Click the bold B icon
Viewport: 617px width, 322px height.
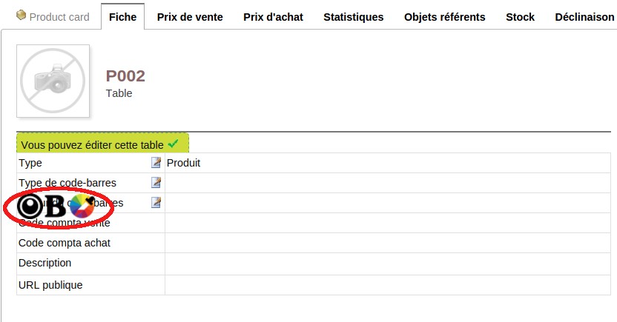(57, 207)
